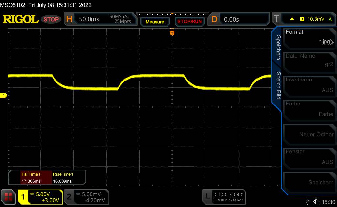The image size is (337, 207).
Task: Toggle the muted speaker sound icon
Action: (316, 202)
